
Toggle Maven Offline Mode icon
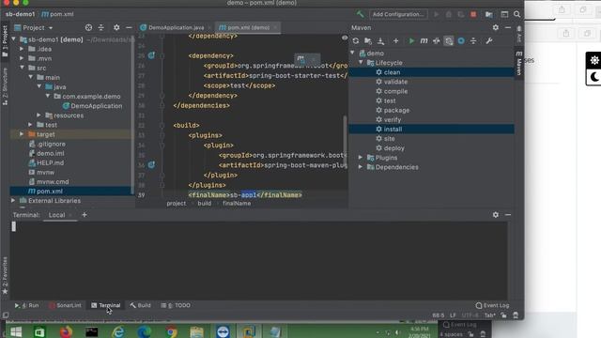tap(436, 40)
